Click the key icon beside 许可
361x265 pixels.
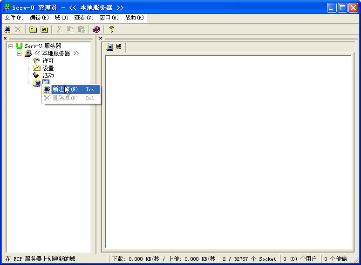coord(37,61)
